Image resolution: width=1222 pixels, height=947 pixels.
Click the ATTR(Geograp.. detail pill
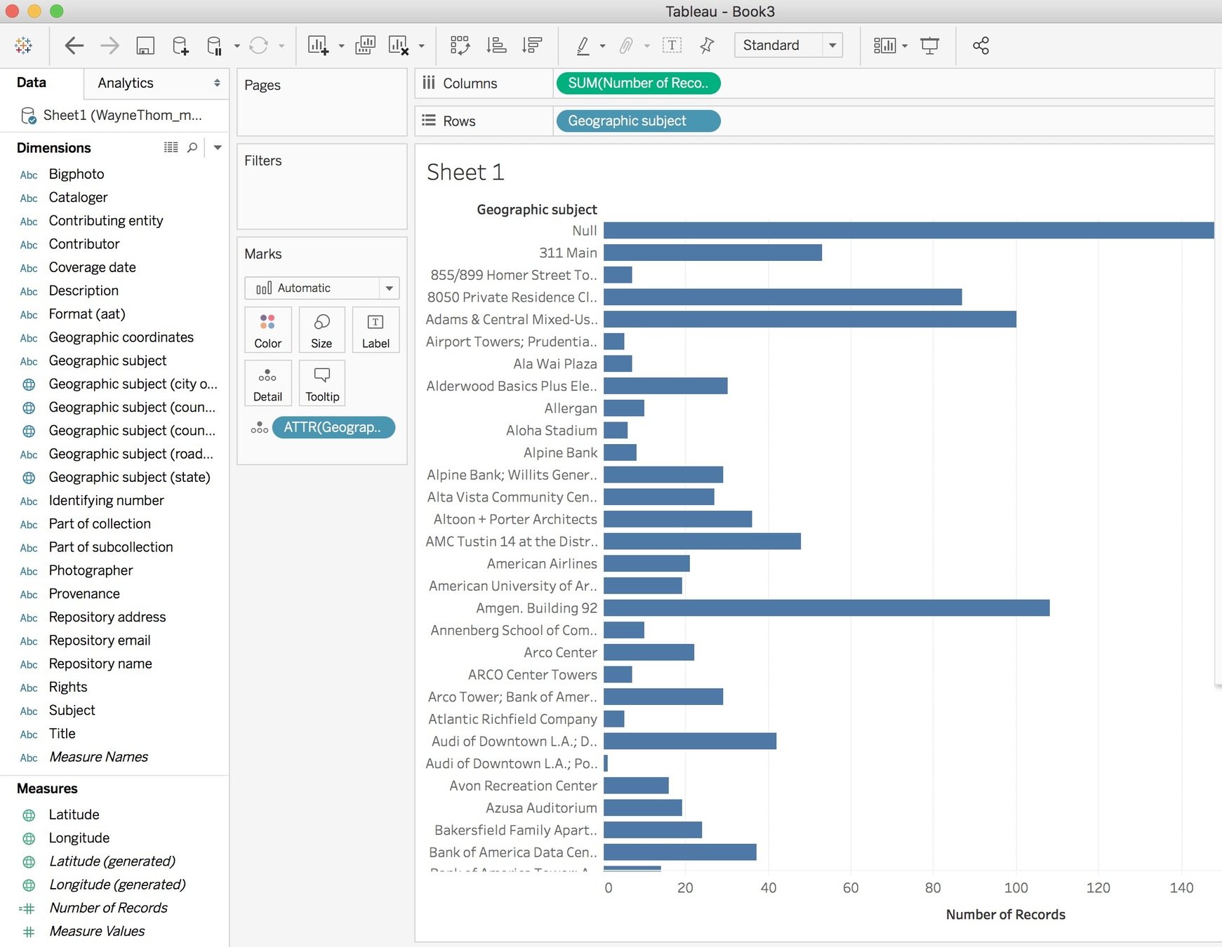[x=333, y=427]
